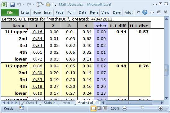This screenshot has height=113, width=170.
Task: Click the zoom out minus button
Action: pyautogui.click(x=124, y=108)
